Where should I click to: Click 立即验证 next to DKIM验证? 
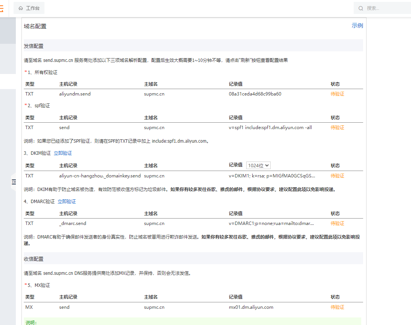click(63, 153)
